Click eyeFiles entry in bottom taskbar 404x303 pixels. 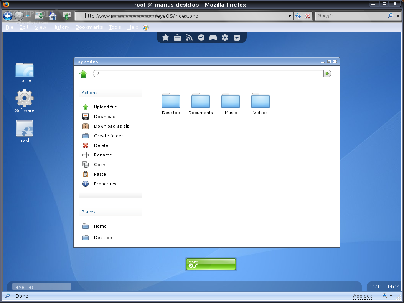click(42, 287)
